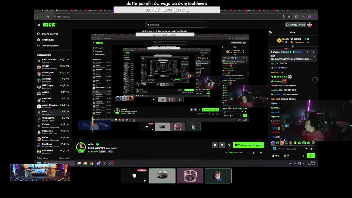
Task: Click the KICK logo
Action: (x=50, y=25)
